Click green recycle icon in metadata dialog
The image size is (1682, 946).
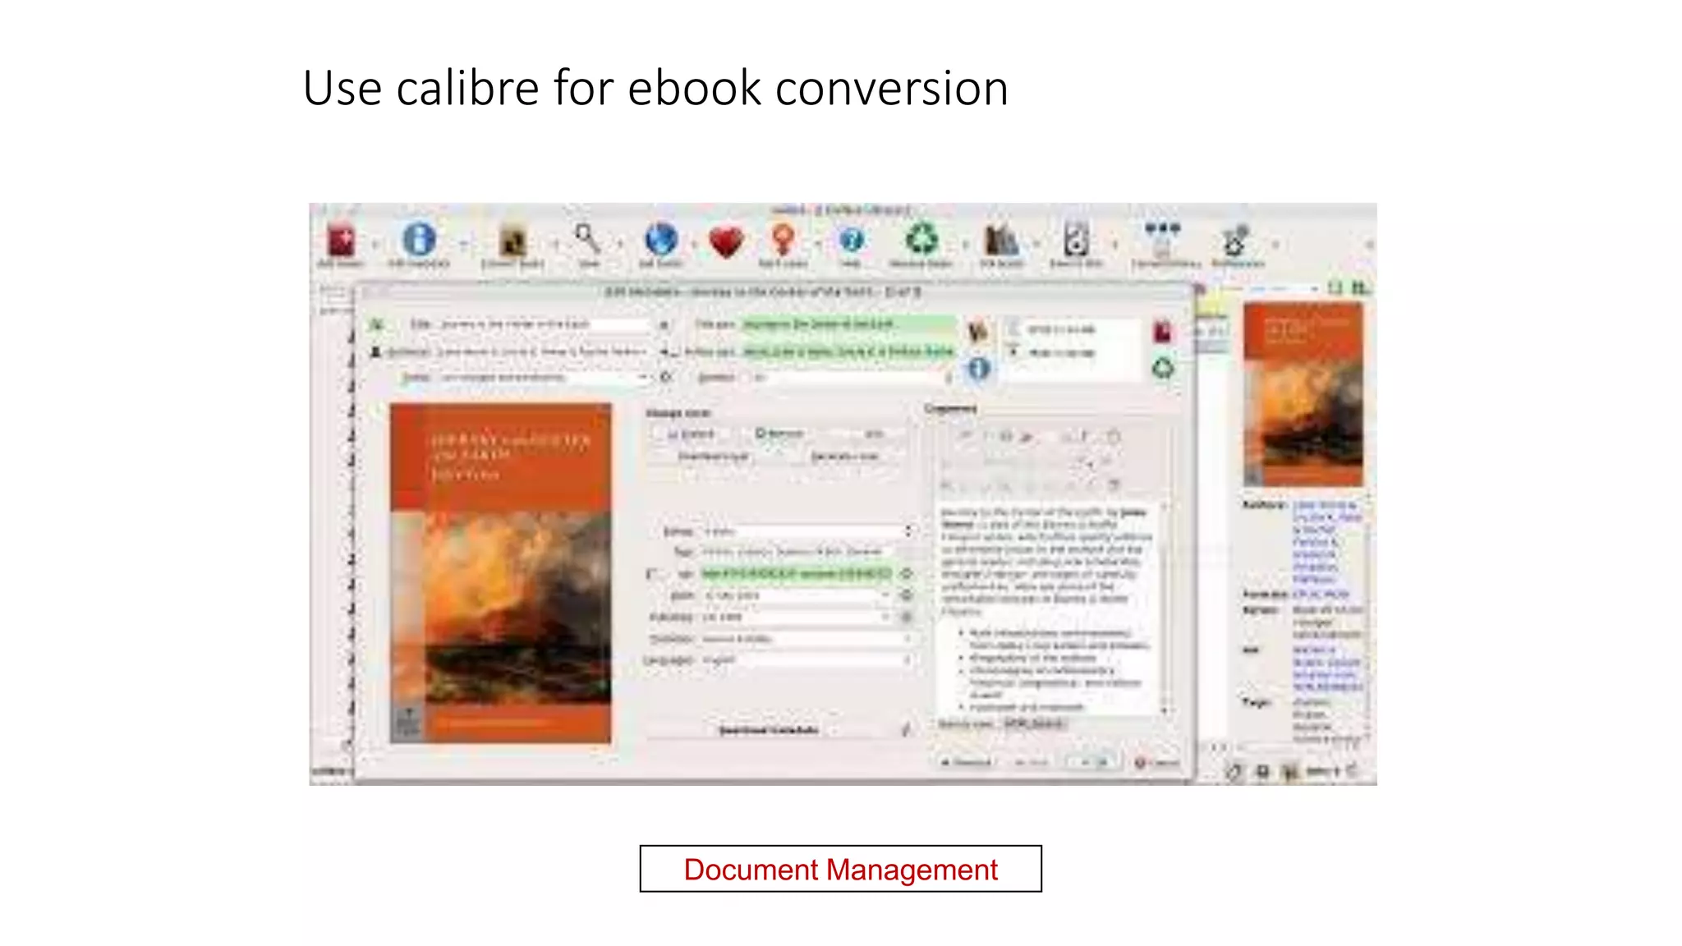coord(1163,368)
